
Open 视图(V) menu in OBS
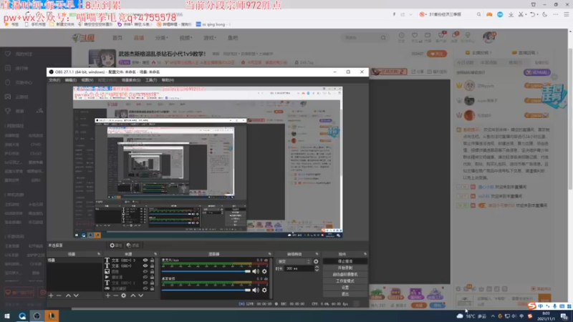tap(87, 80)
